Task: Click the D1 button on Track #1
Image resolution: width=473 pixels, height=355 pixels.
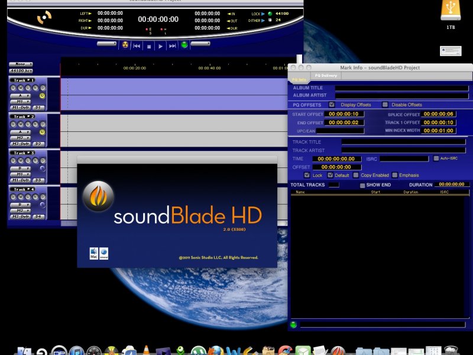Action: pyautogui.click(x=38, y=108)
